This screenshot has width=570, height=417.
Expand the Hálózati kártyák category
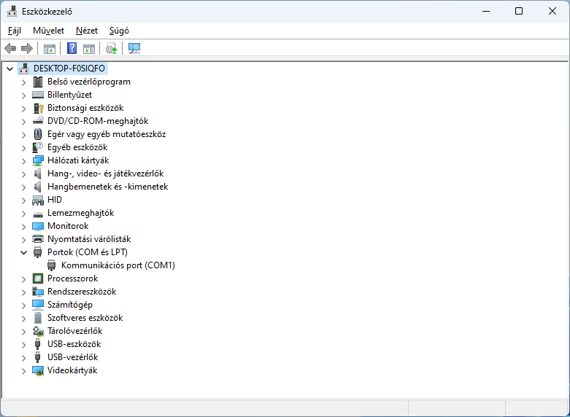(23, 160)
